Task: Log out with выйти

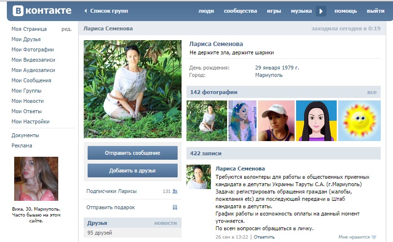Action: pyautogui.click(x=375, y=11)
